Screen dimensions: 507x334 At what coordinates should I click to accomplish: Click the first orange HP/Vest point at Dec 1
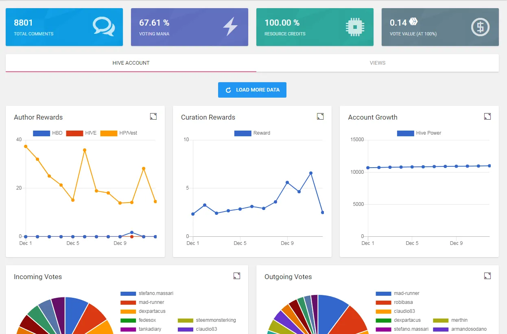(x=26, y=146)
